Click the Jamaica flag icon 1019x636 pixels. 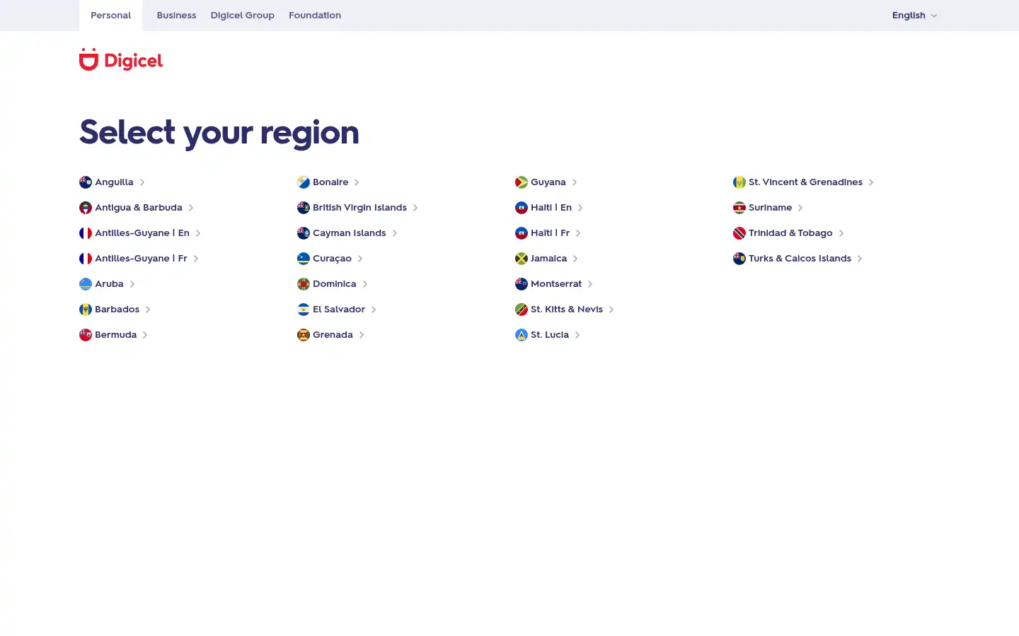[x=522, y=259]
